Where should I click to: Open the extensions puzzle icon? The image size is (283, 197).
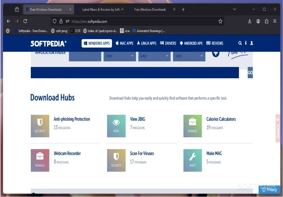[266, 21]
